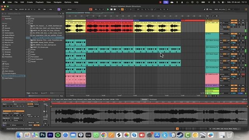Open Spotify from the Dock
Viewport: 249px width, 140px height.
tap(58, 135)
